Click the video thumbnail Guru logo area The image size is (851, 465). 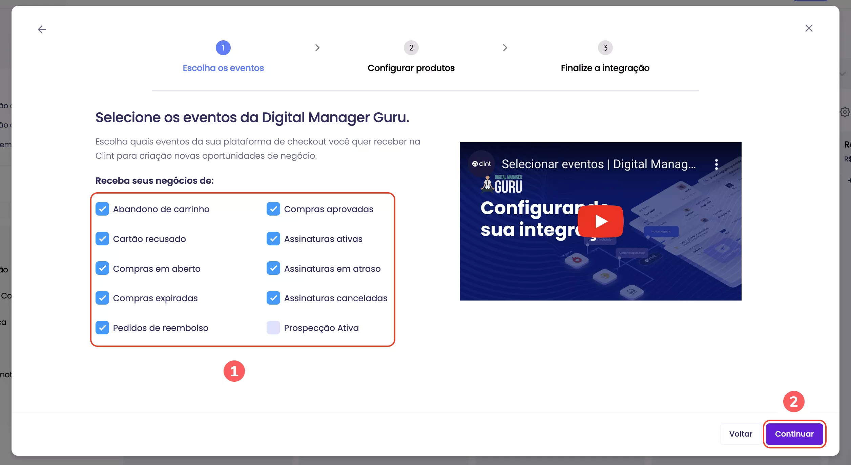(x=502, y=185)
